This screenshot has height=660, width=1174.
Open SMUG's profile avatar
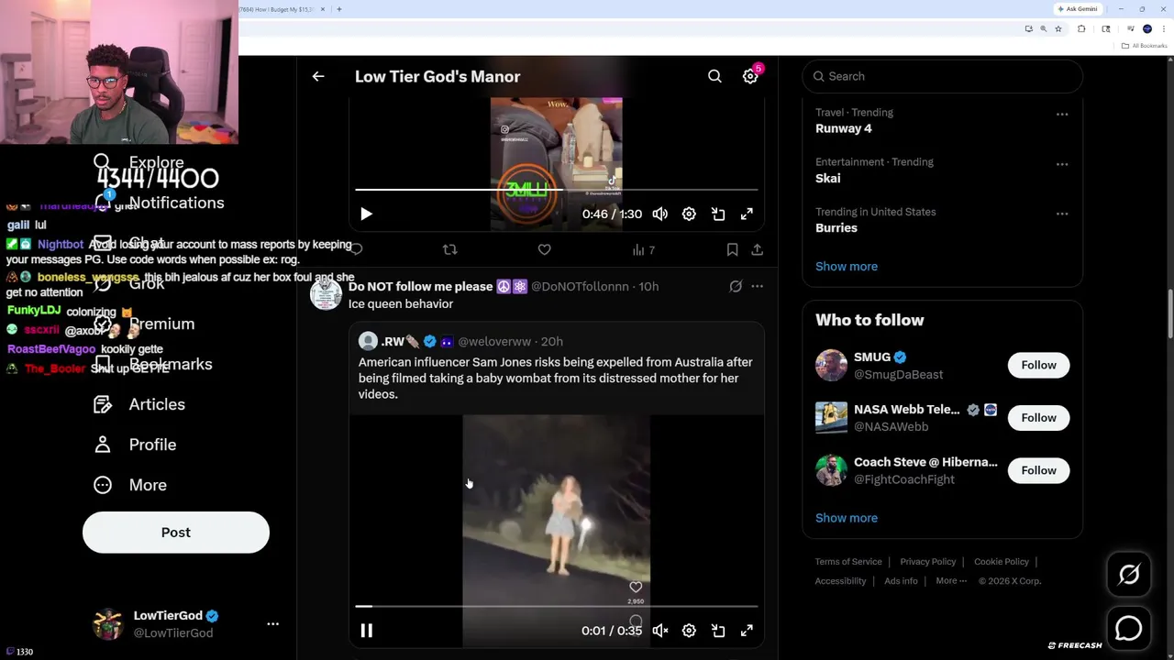tap(831, 365)
